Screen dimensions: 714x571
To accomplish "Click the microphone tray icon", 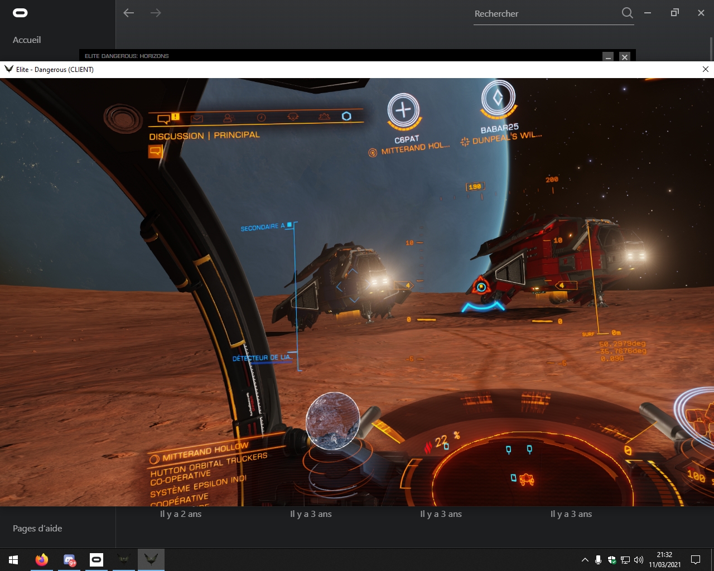I will pyautogui.click(x=598, y=560).
